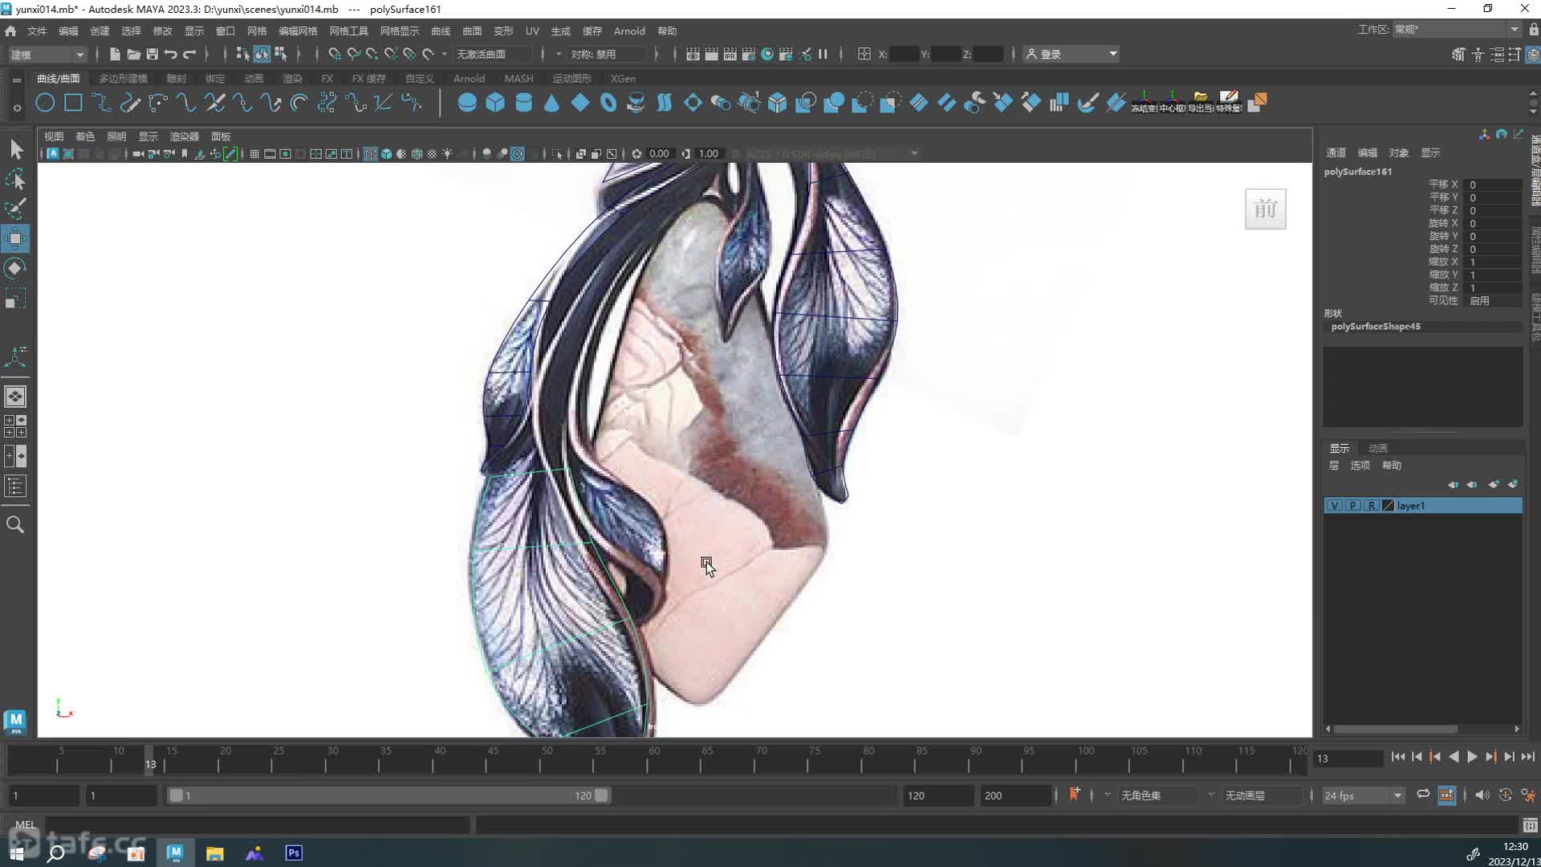Screen dimensions: 1541x867
Task: Create a NURBS cylinder from the shelf
Action: [523, 103]
